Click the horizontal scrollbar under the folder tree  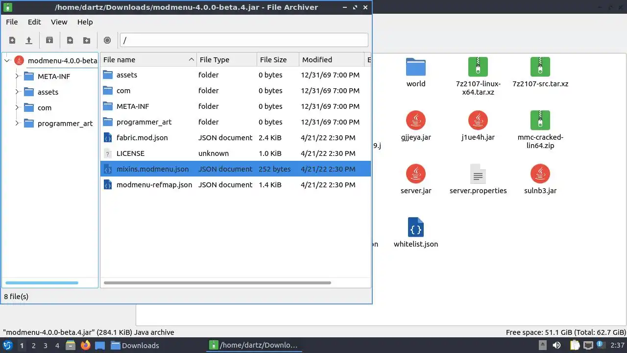42,283
